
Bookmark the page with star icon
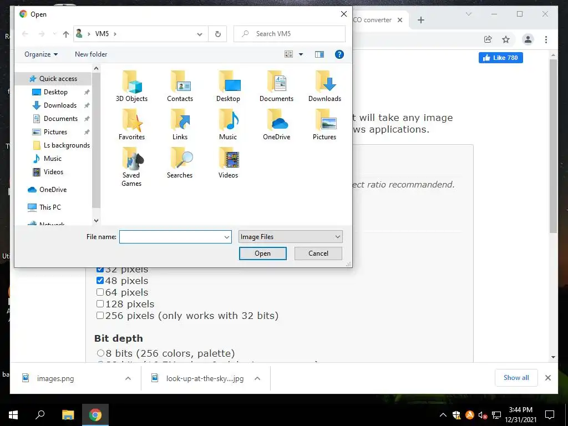pos(506,39)
